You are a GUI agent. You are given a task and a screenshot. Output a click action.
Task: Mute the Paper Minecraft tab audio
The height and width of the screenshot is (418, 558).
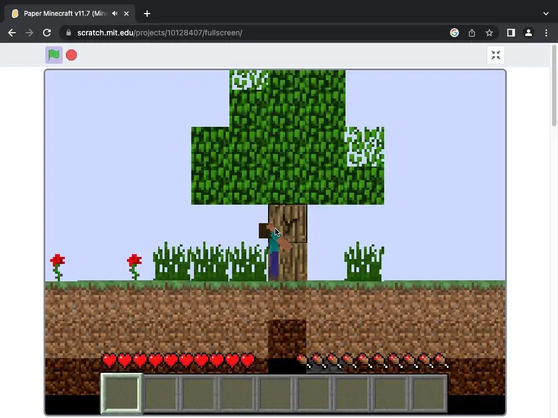click(x=114, y=14)
